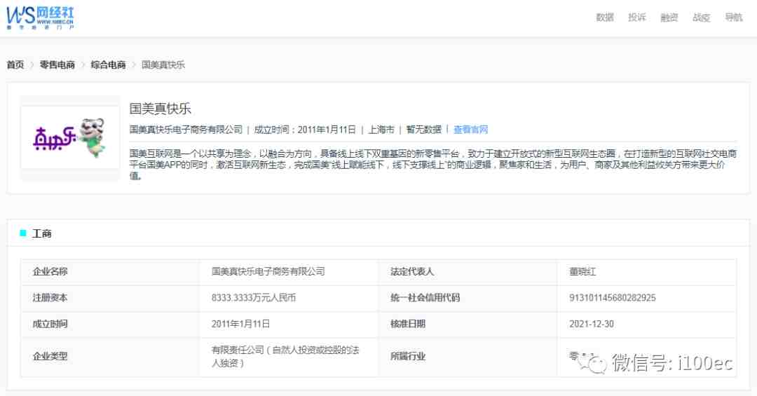The image size is (757, 396).
Task: Click the 工商 section heading
Action: point(41,233)
